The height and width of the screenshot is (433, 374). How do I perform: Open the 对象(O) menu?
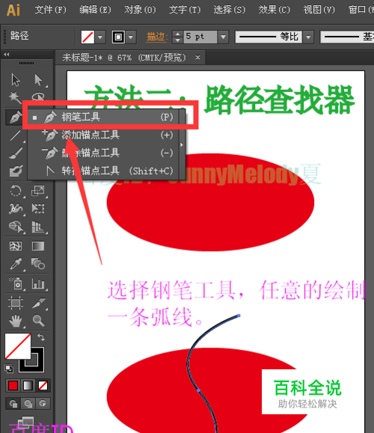[140, 10]
